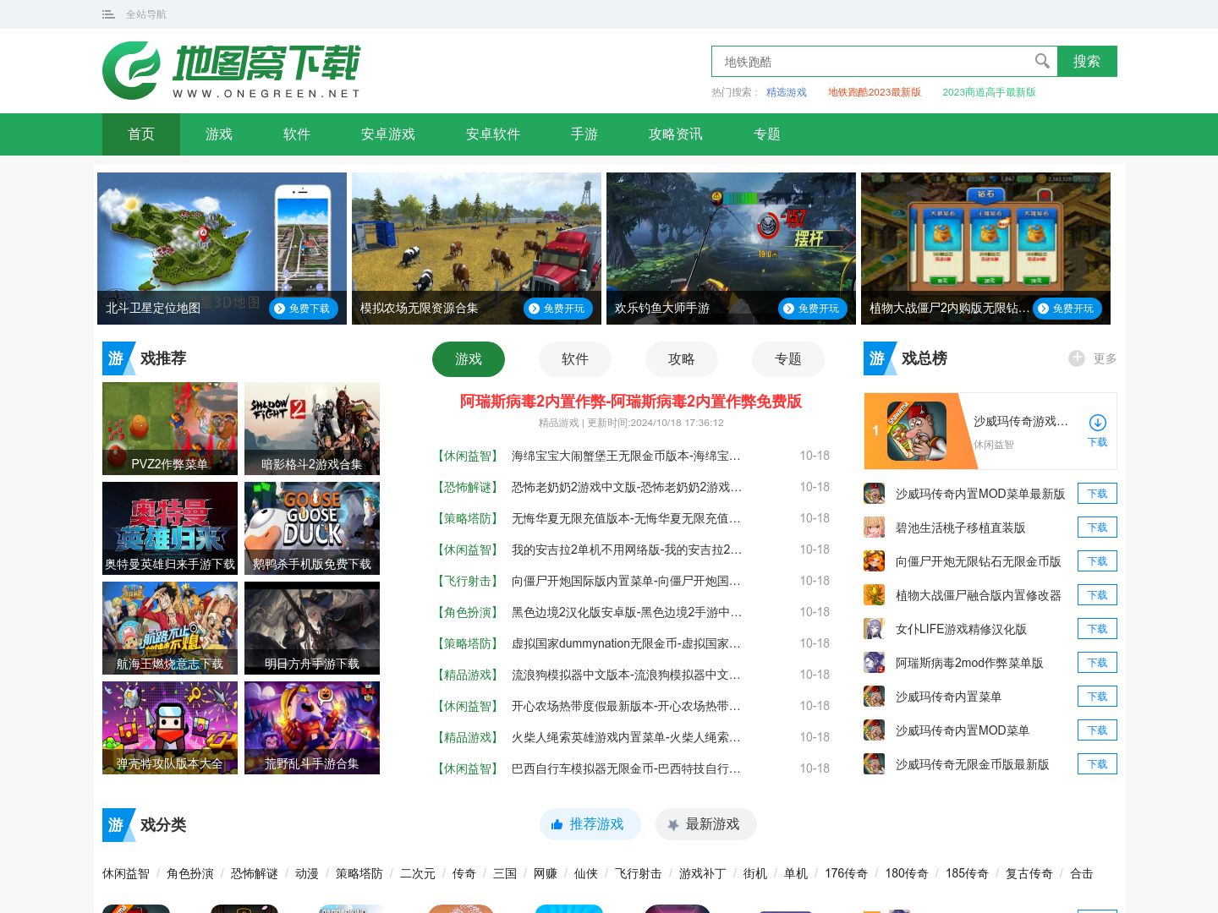Open the red headline 阿瑞斯病毒2内置作弊
This screenshot has width=1218, height=913.
[631, 402]
